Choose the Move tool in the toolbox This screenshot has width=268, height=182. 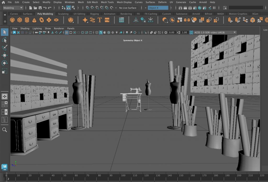(x=4, y=55)
